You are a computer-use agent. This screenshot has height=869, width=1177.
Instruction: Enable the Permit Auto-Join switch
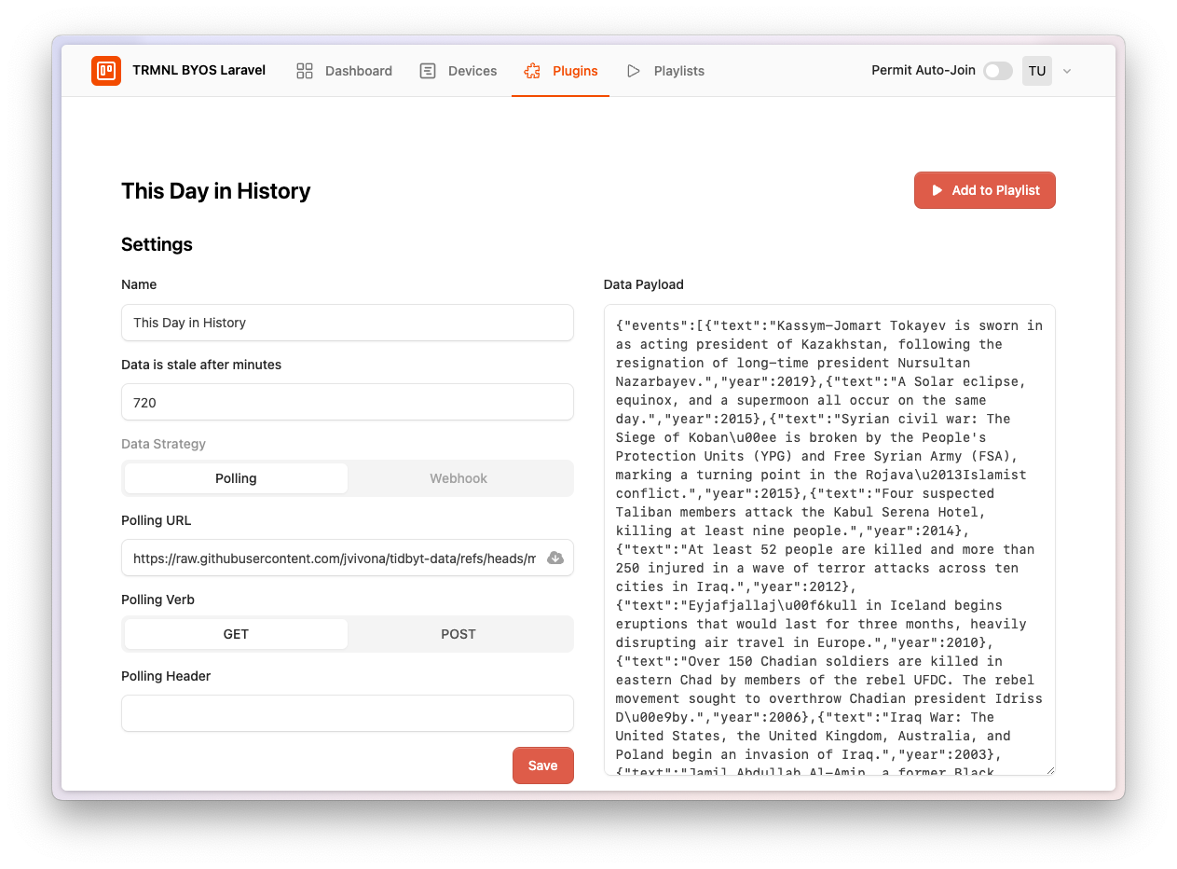[x=997, y=70]
